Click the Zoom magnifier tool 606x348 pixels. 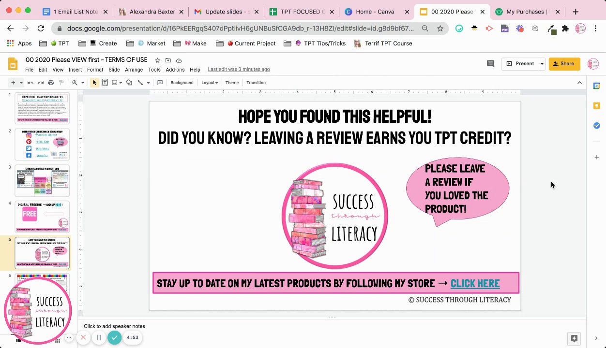(x=75, y=83)
